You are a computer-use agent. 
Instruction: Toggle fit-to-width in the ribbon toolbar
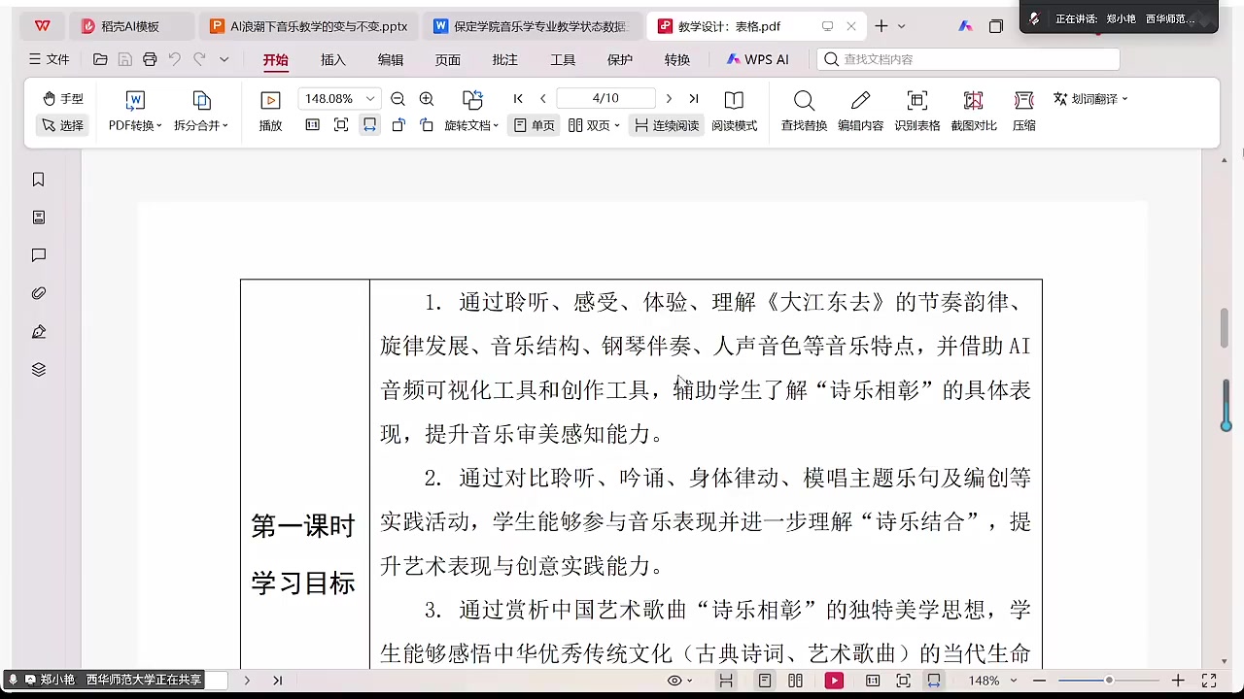[x=369, y=125]
